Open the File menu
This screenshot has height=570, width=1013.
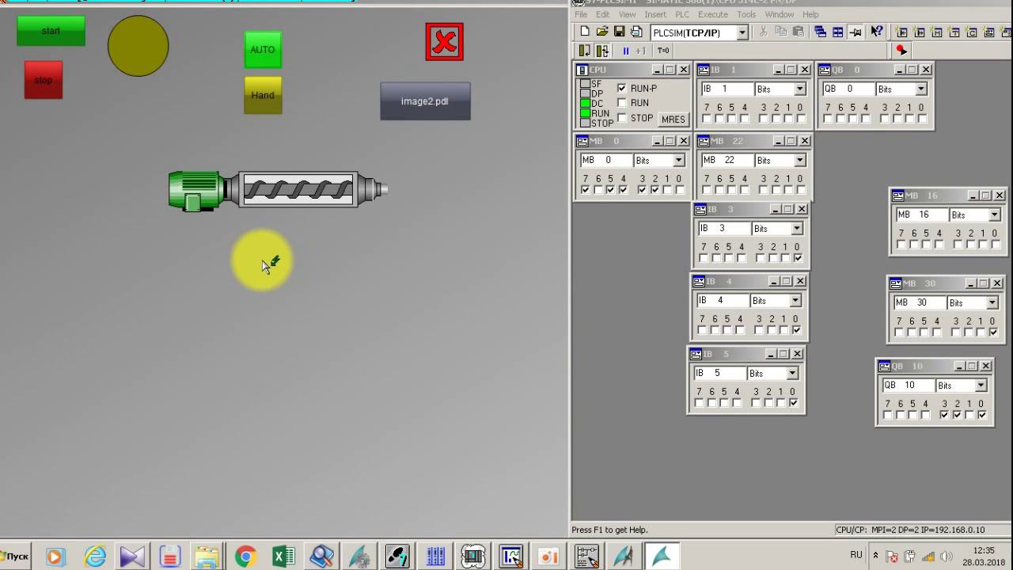coord(581,14)
